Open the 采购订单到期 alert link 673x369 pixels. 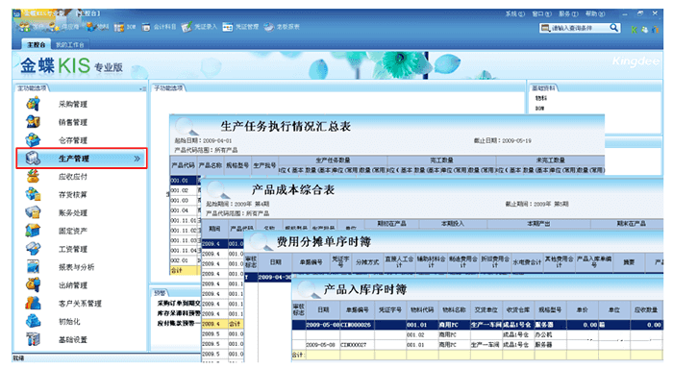[179, 303]
